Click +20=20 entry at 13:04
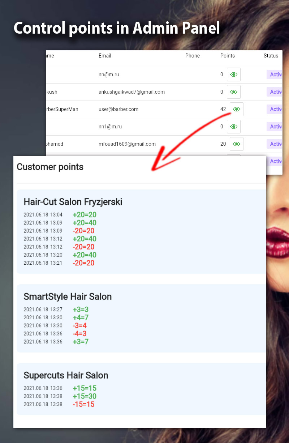 click(x=85, y=215)
